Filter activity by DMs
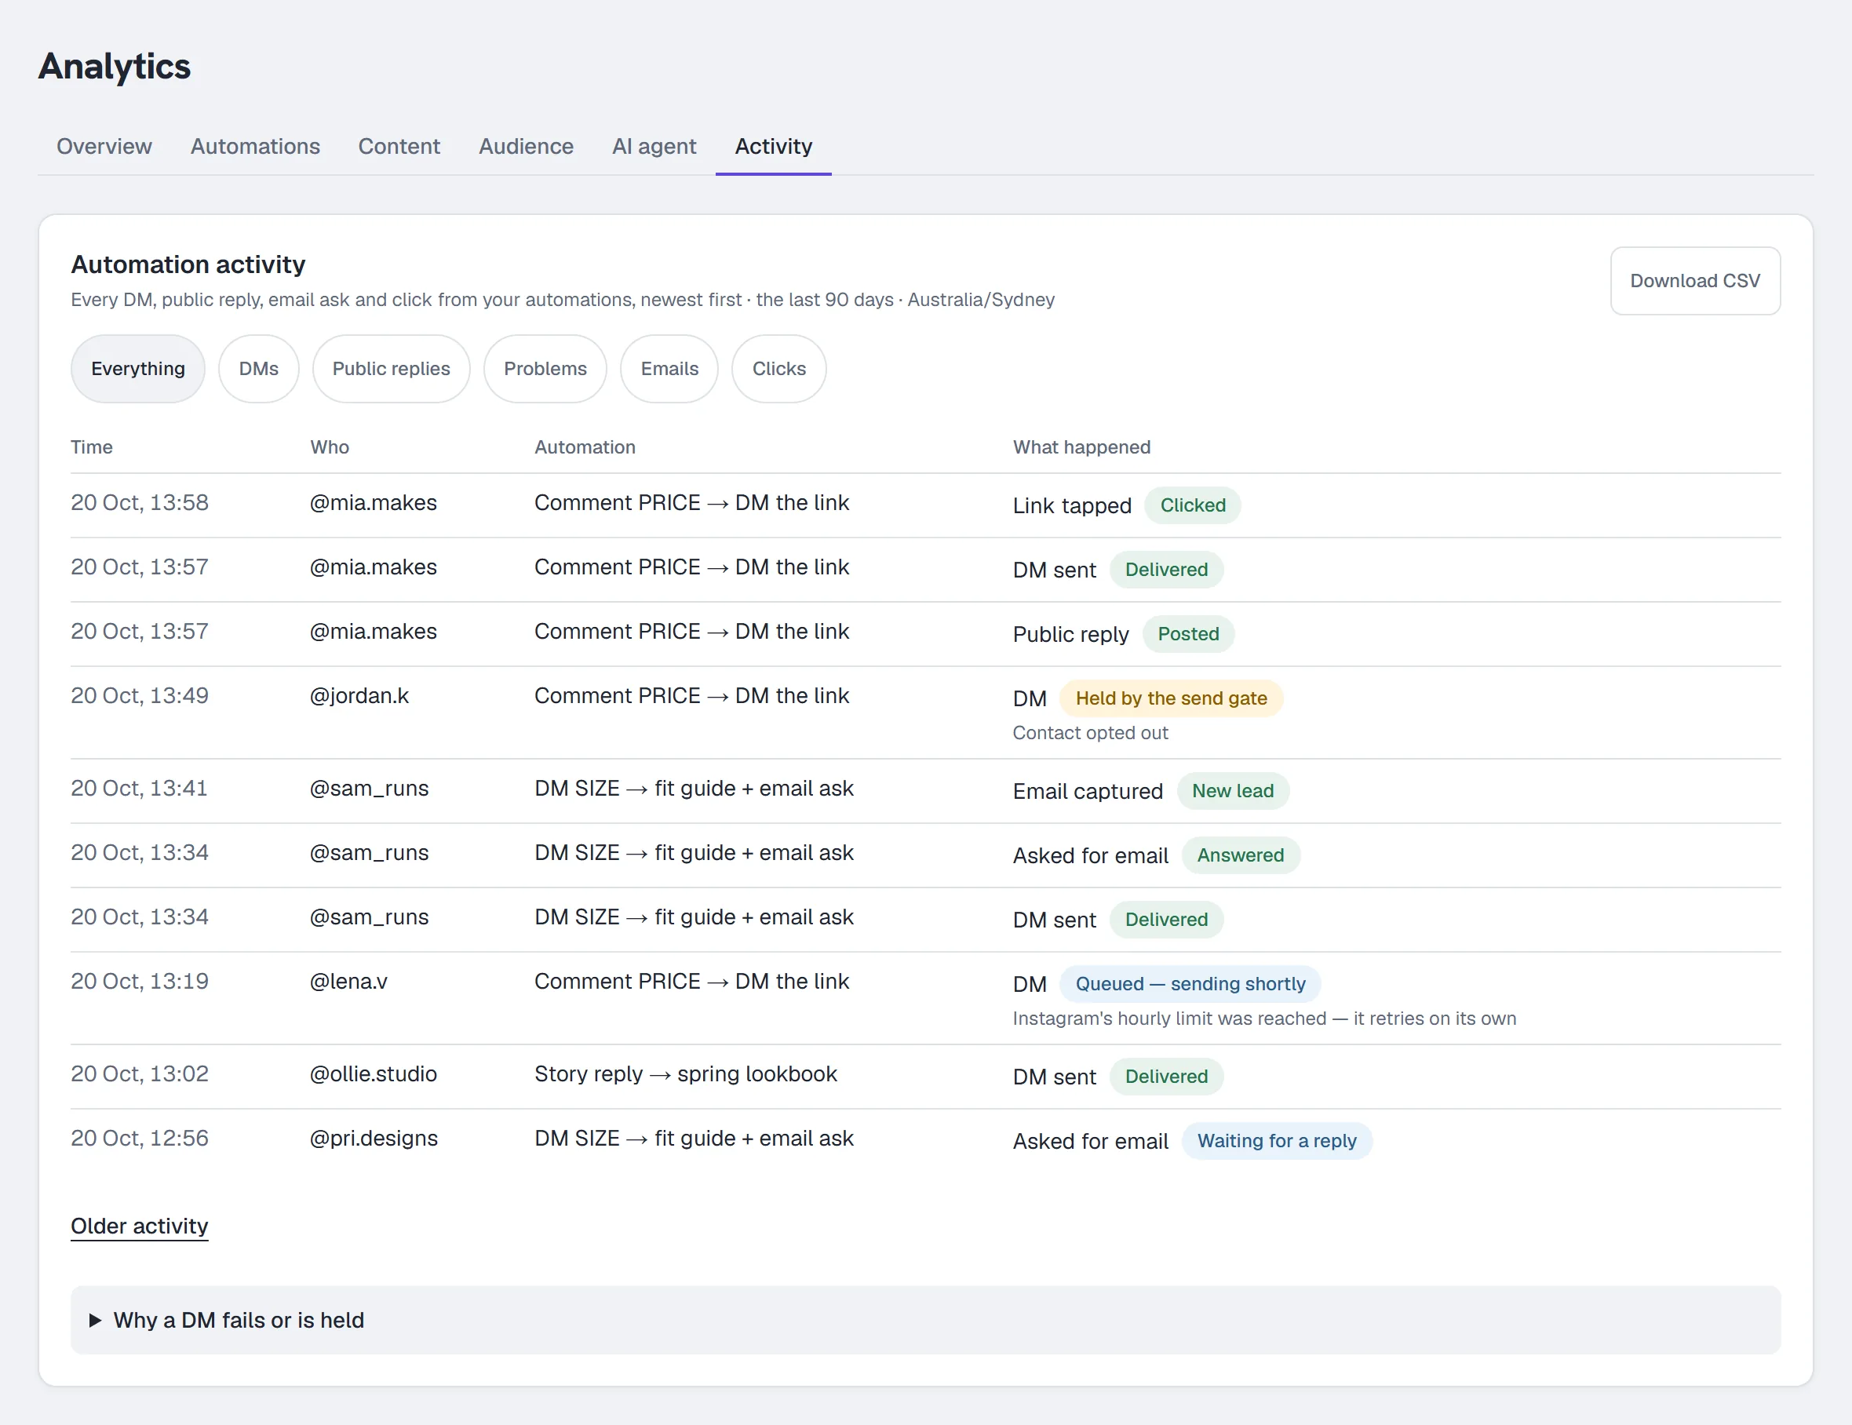 click(x=259, y=369)
